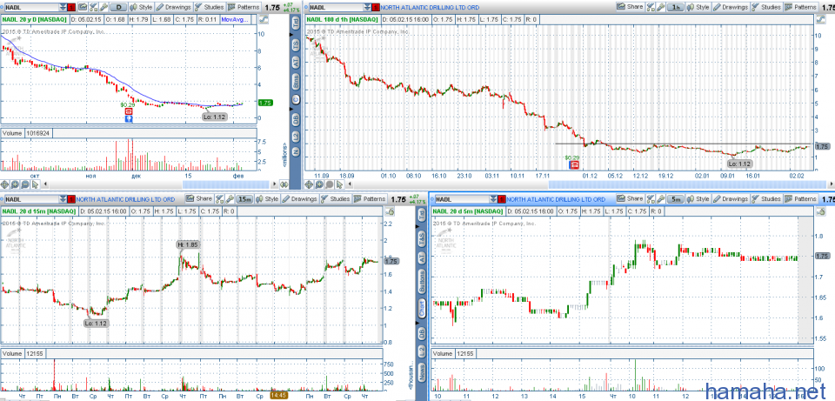Click scissors quick-edit icon on 1h chart
Screen dimensions: 835x401
[x=651, y=7]
